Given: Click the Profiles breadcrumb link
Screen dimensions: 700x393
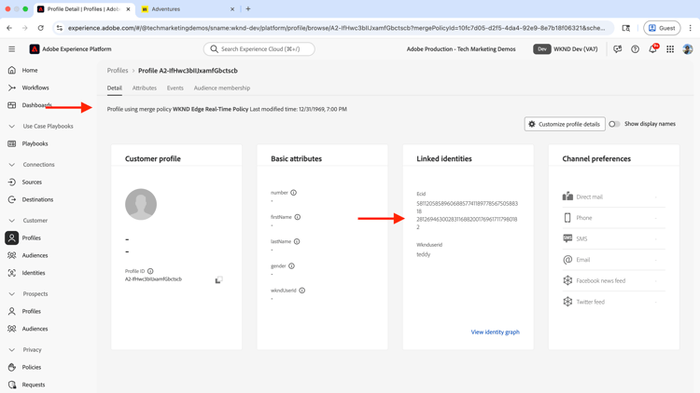Looking at the screenshot, I should click(118, 71).
